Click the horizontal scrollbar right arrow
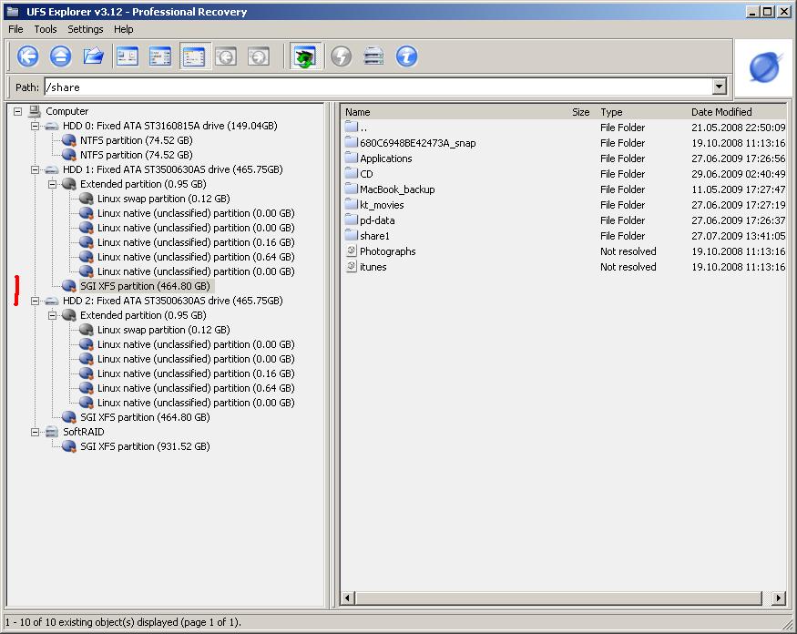Screen dimensions: 797x634 pyautogui.click(x=778, y=598)
